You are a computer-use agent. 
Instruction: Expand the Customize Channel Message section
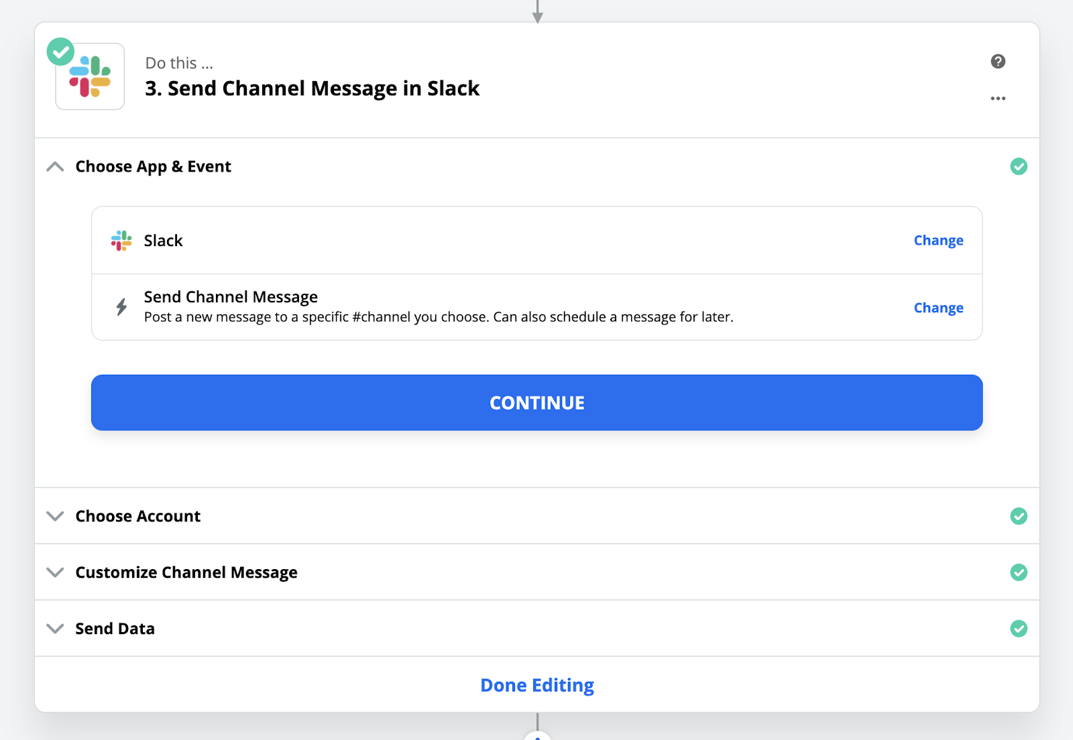click(x=55, y=572)
